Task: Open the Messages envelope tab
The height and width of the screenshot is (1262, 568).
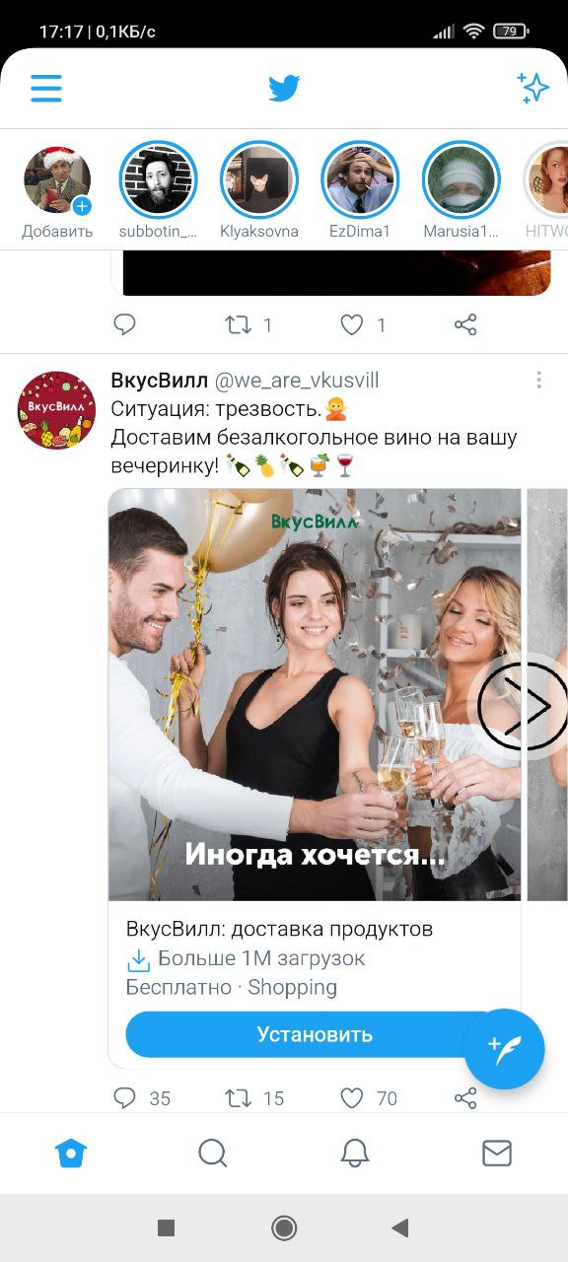Action: tap(497, 1153)
